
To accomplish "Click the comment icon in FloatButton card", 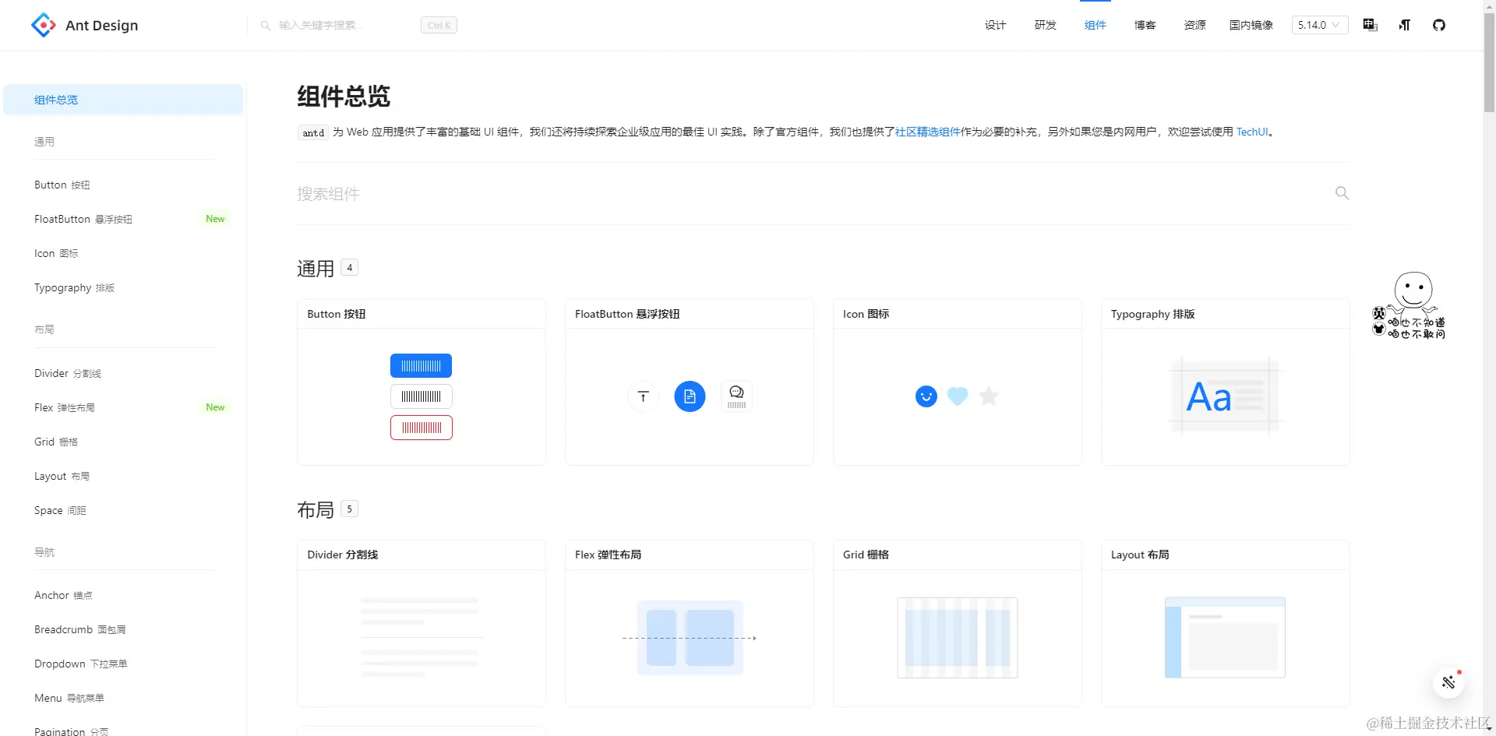I will [736, 396].
